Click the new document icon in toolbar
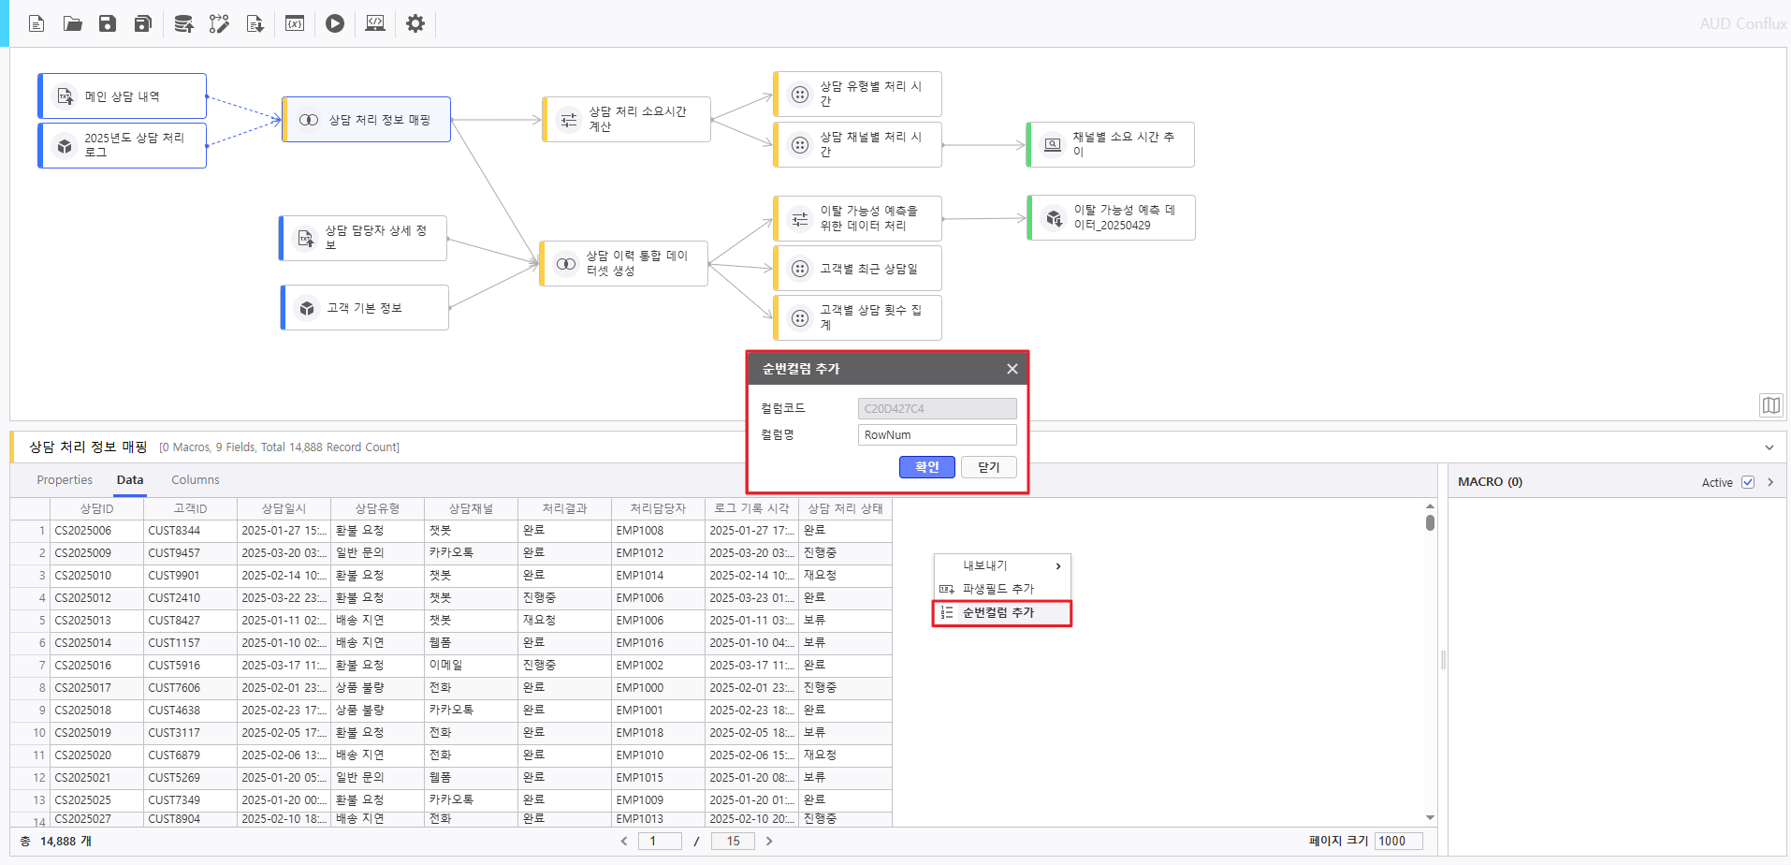 36,23
